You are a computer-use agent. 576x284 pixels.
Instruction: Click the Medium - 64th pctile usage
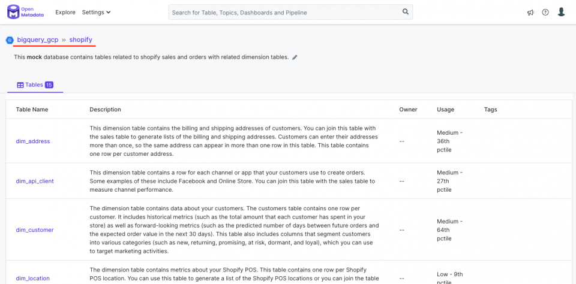(449, 230)
